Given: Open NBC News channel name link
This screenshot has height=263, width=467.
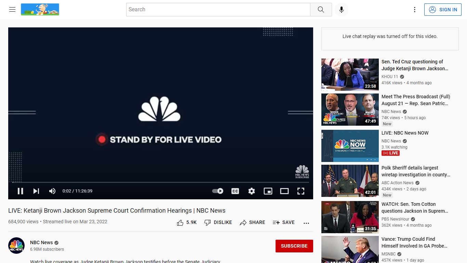Looking at the screenshot, I should tap(41, 242).
